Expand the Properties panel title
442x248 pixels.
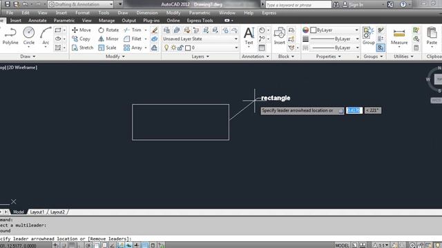coord(329,56)
